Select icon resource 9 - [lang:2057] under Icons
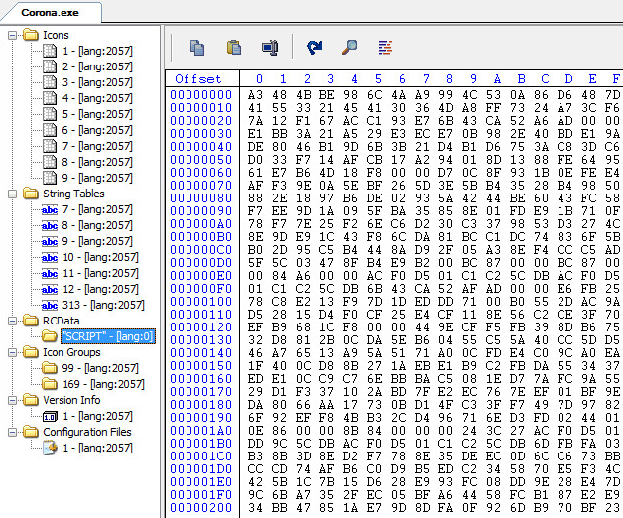The image size is (623, 518). pos(97,178)
